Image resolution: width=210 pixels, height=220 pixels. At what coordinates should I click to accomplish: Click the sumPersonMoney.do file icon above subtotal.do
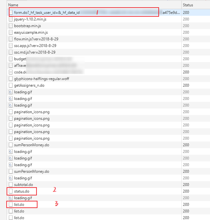coord(11,172)
